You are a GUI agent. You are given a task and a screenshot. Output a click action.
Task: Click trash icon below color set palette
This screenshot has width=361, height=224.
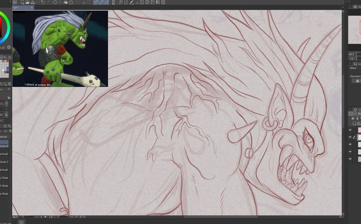click(x=9, y=84)
